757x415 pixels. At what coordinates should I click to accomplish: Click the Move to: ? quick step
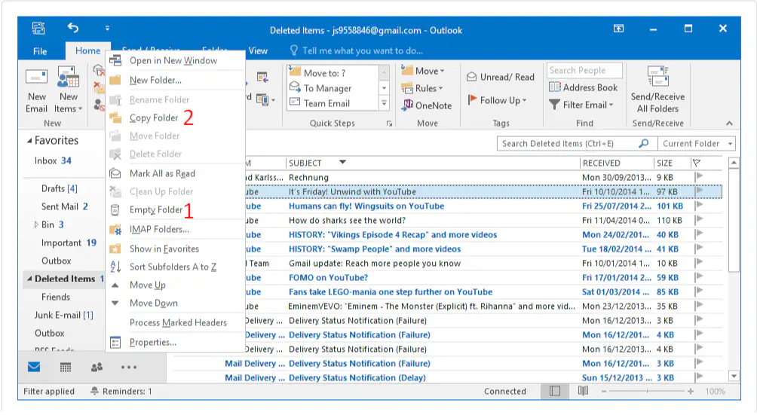333,73
